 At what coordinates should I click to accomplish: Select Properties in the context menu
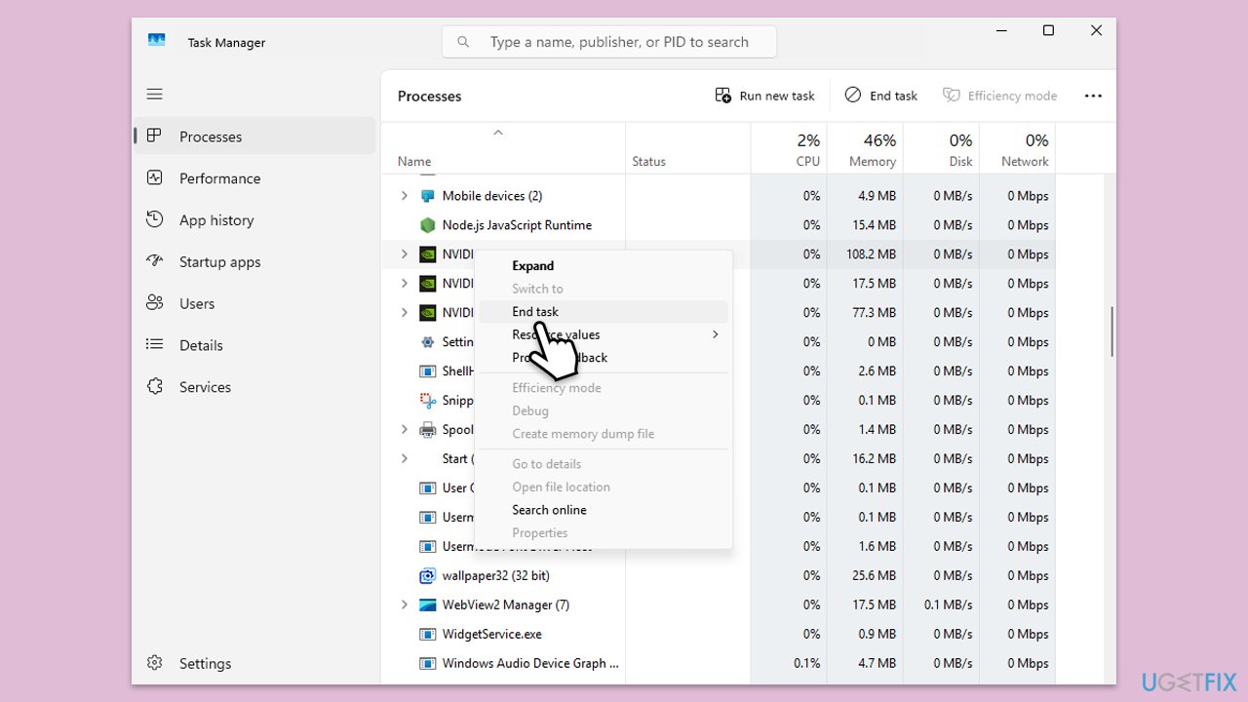(x=604, y=533)
